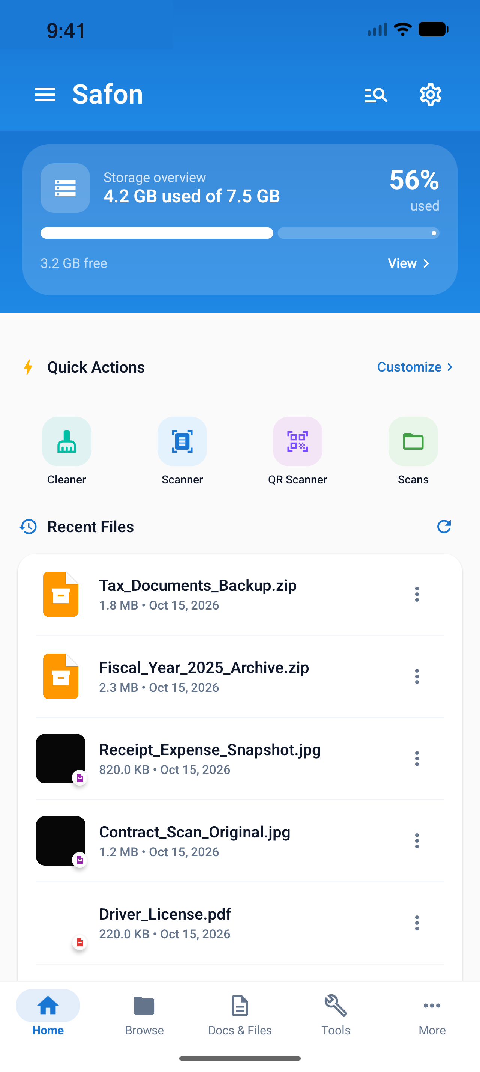The width and height of the screenshot is (480, 1072).
Task: Switch to the Home tab
Action: (48, 1013)
